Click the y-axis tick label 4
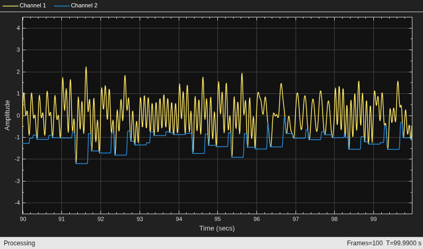 (x=19, y=28)
